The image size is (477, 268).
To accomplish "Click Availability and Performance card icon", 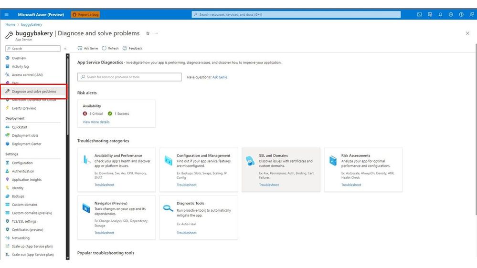I will [x=87, y=160].
